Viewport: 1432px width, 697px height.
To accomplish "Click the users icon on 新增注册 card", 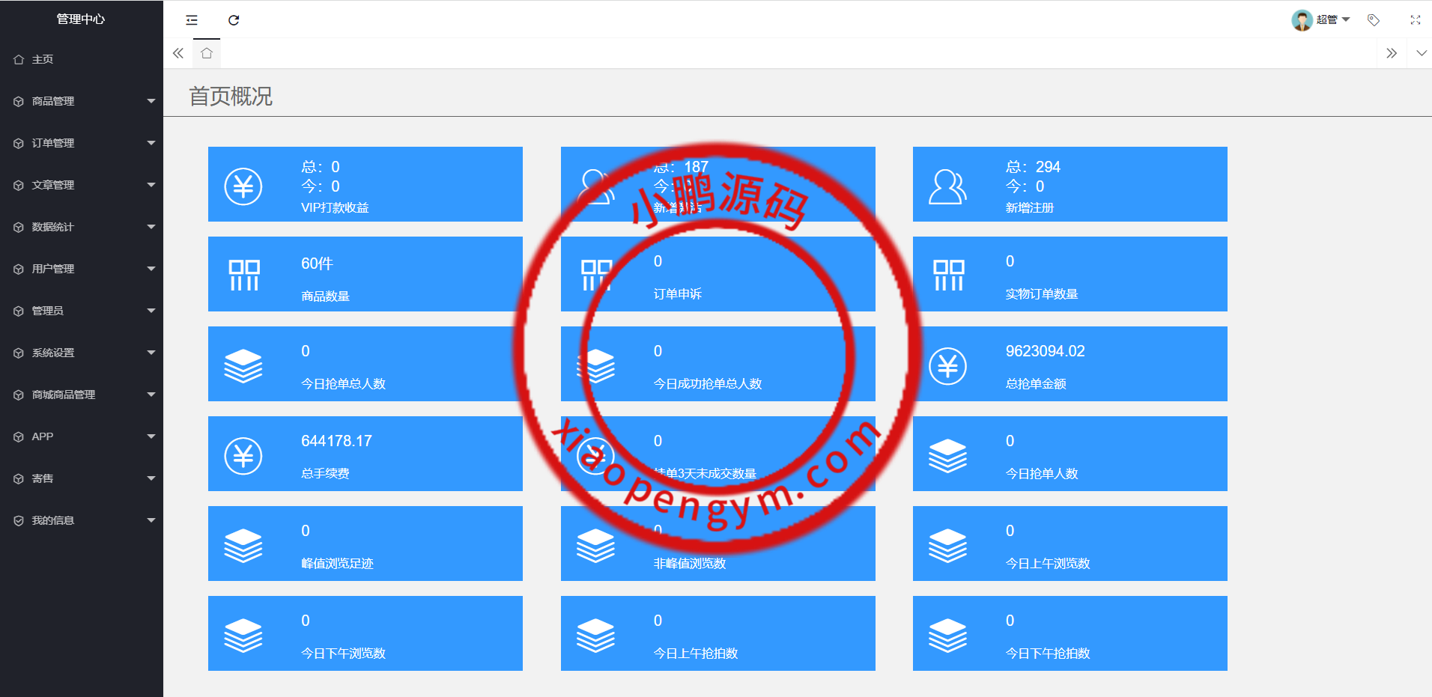I will pos(947,186).
